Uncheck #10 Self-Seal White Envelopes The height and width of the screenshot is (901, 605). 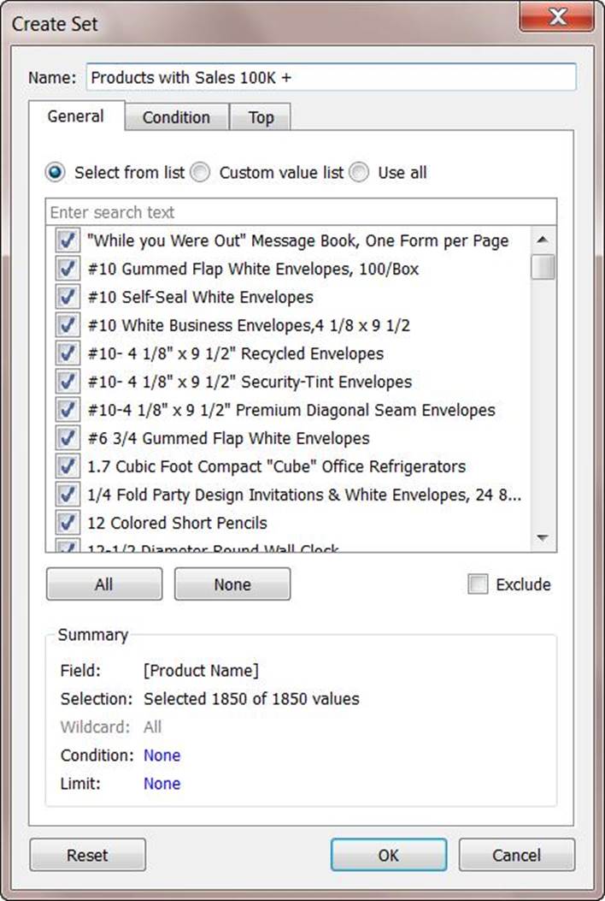tap(67, 297)
